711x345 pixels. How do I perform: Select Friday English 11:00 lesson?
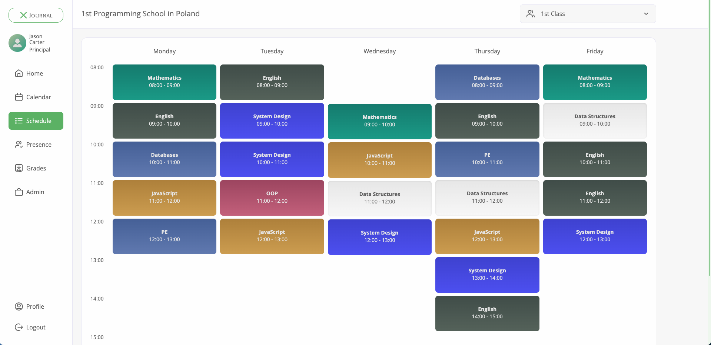point(595,198)
